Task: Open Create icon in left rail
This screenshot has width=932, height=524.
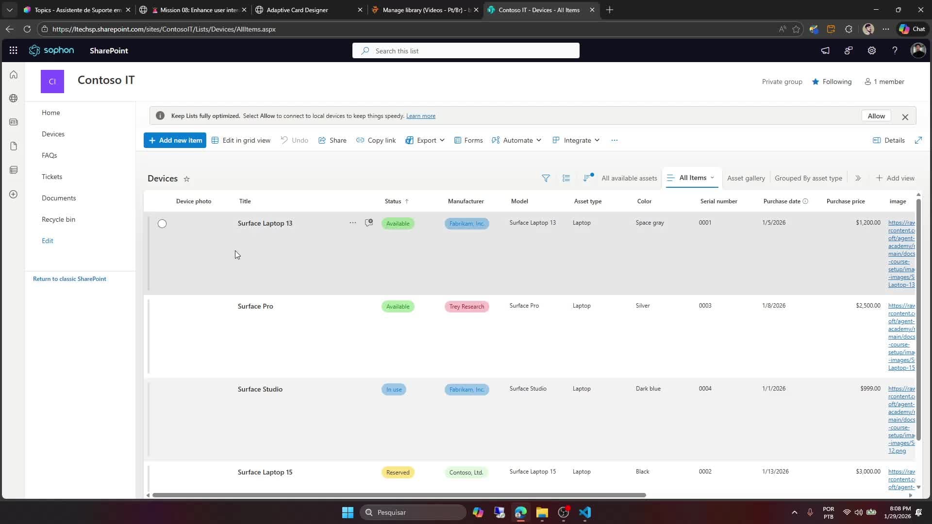Action: 14,194
